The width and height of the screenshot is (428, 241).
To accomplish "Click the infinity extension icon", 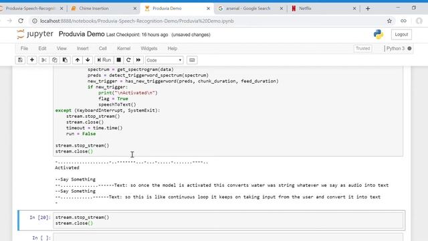I will click(403, 21).
